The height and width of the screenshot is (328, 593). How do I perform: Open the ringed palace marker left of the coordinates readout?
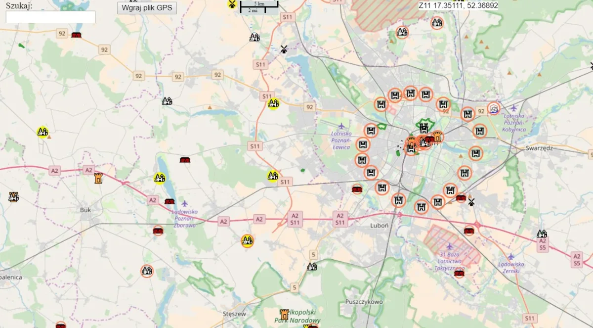437,23
